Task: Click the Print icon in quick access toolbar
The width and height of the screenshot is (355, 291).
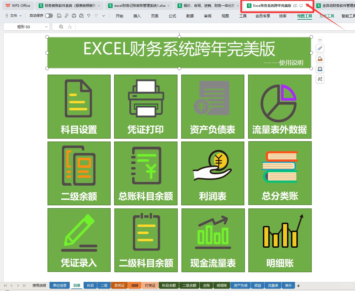Action: pyautogui.click(x=74, y=16)
